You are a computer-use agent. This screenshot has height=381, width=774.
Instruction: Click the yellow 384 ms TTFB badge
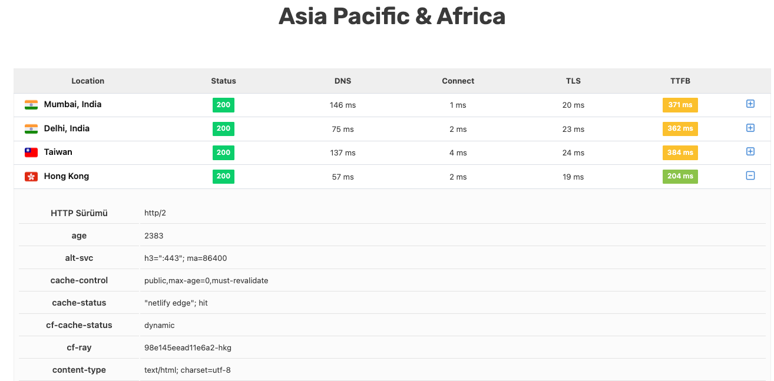pos(680,153)
